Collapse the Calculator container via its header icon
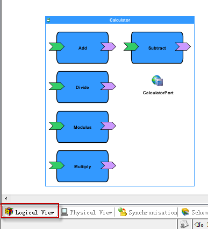The width and height of the screenshot is (208, 229). tap(48, 20)
